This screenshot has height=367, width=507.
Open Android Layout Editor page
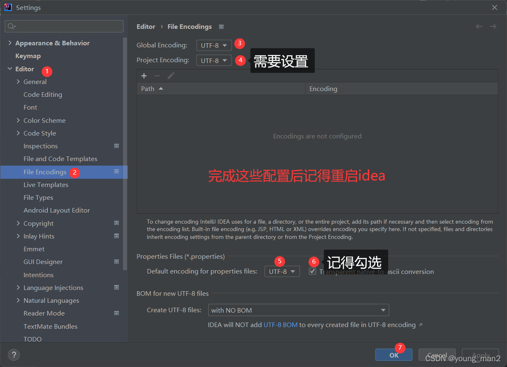(x=57, y=210)
